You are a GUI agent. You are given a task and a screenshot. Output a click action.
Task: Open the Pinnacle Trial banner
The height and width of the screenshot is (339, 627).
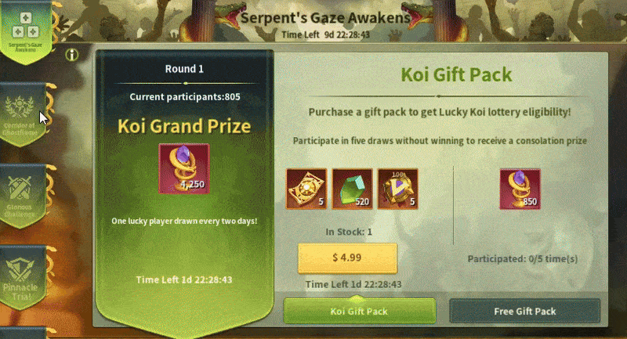coord(23,277)
